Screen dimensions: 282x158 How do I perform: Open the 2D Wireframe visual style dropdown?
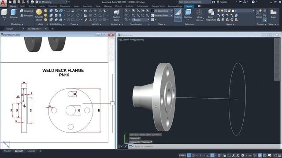pos(162,11)
